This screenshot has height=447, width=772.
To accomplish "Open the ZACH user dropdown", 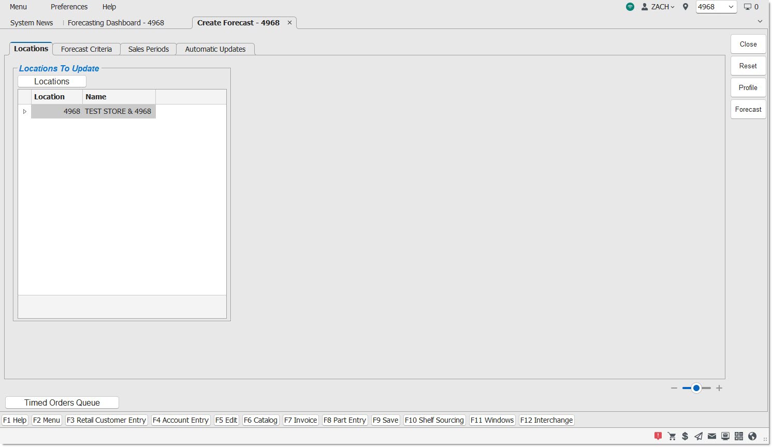I will tap(658, 7).
